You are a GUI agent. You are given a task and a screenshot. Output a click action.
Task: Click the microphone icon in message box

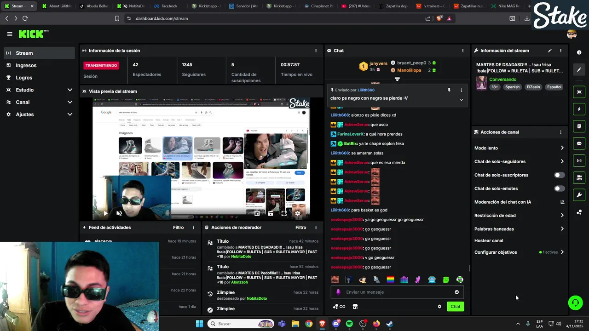pyautogui.click(x=338, y=292)
